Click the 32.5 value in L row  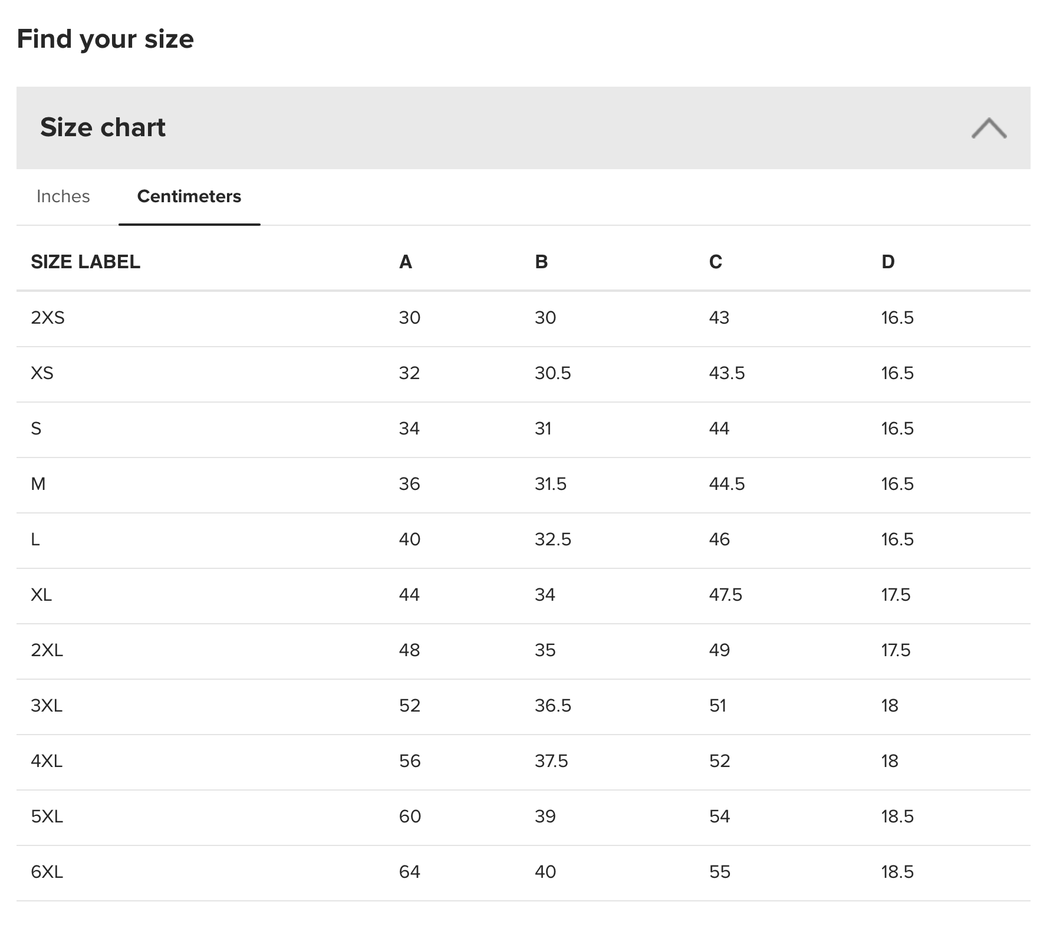click(553, 539)
